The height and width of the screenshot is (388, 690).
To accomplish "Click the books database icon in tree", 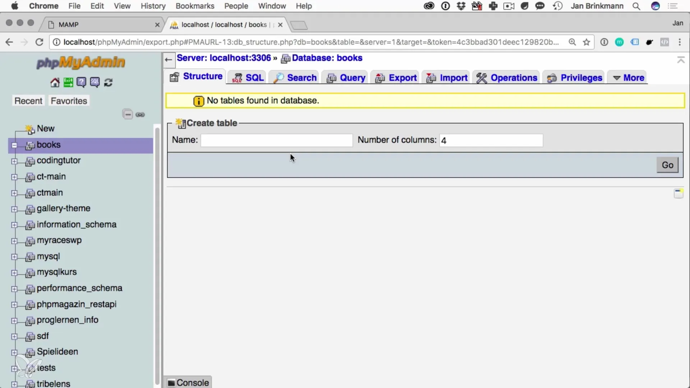I will 30,145.
